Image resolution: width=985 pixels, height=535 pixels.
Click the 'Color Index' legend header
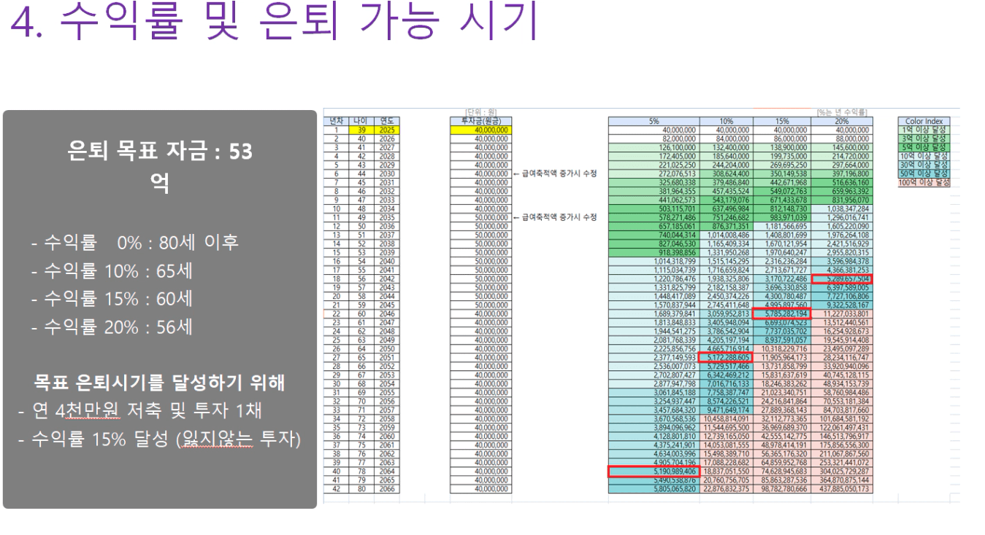click(924, 121)
